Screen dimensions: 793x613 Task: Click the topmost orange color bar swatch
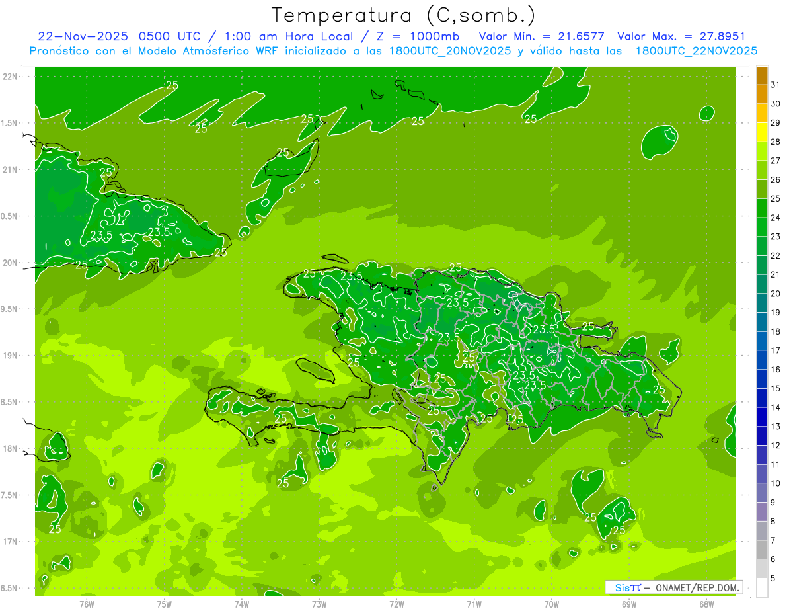coord(762,75)
